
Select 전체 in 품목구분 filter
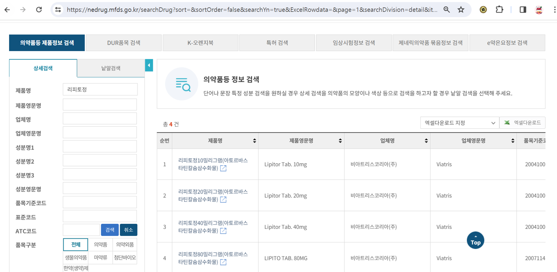click(x=76, y=245)
